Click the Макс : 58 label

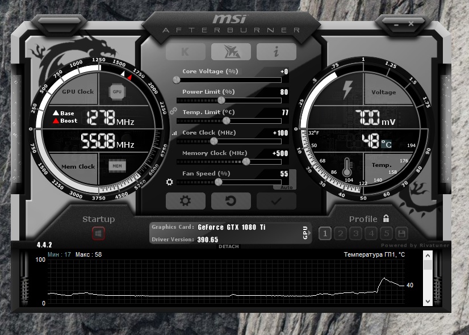pos(89,254)
